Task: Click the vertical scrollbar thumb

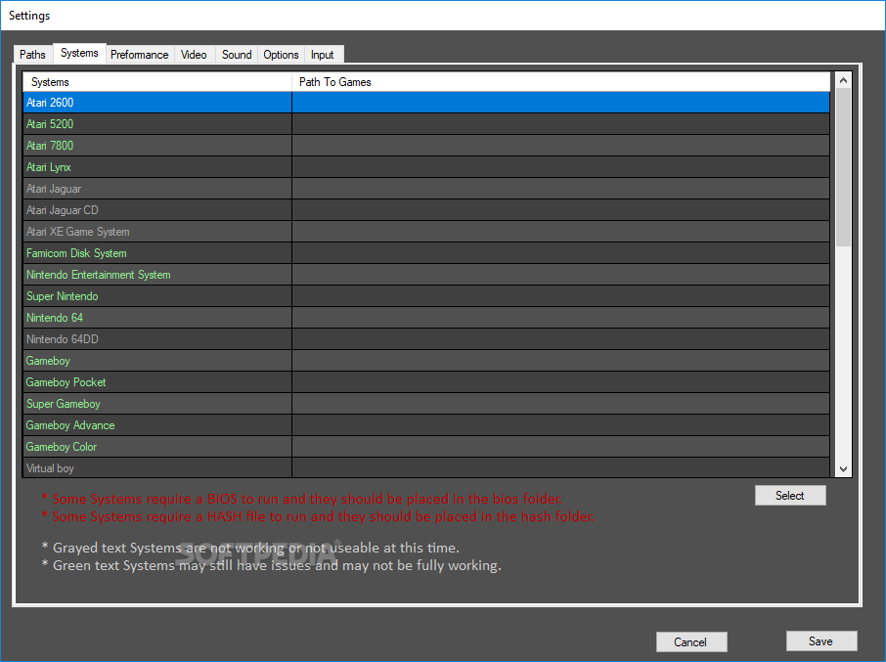Action: pos(843,167)
